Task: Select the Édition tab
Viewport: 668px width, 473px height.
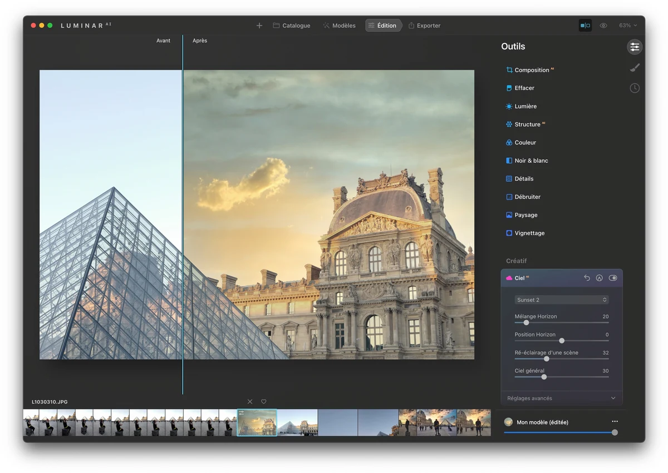Action: point(383,26)
